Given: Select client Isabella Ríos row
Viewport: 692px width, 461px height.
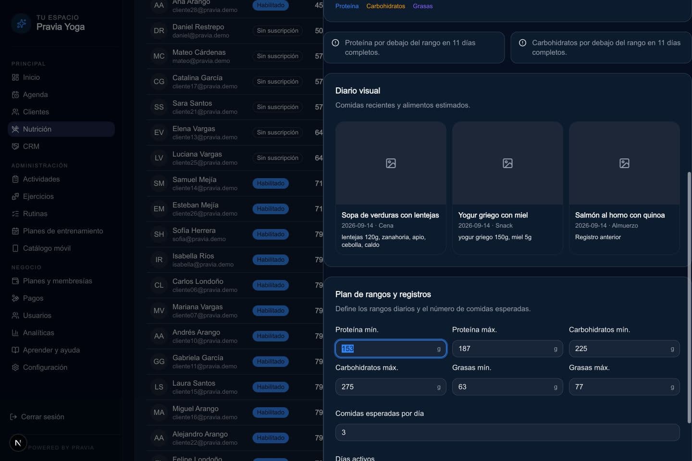Looking at the screenshot, I should pyautogui.click(x=235, y=260).
